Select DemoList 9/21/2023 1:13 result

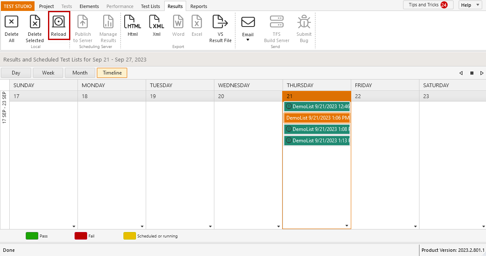coord(317,140)
